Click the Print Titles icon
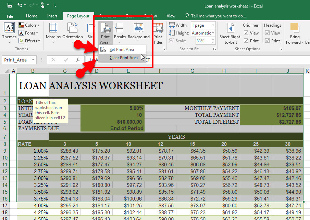The image size is (310, 220). pos(158,28)
